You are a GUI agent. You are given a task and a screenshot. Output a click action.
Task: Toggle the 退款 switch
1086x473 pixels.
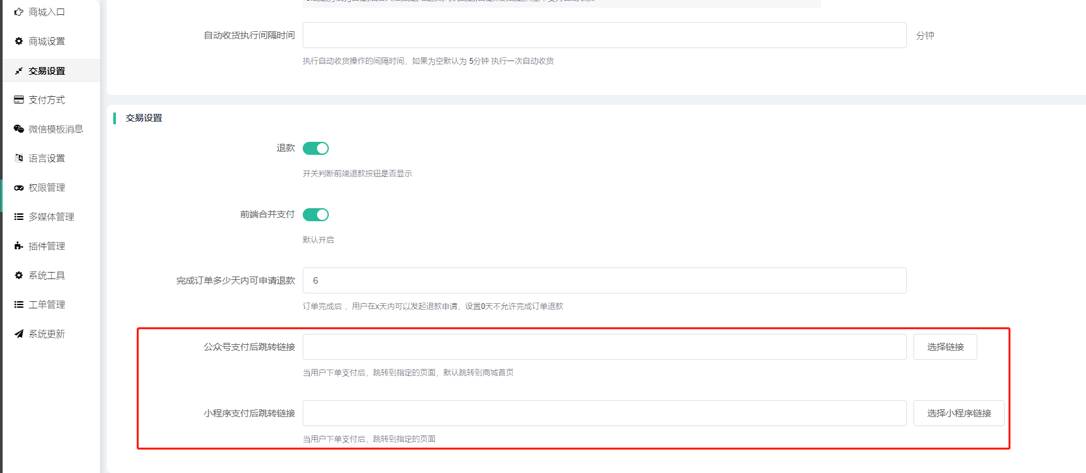coord(316,148)
